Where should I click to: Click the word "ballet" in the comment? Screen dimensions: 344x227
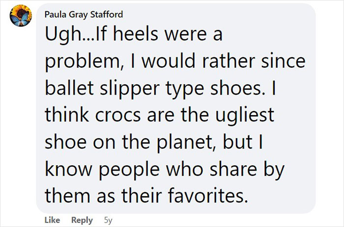click(x=66, y=90)
